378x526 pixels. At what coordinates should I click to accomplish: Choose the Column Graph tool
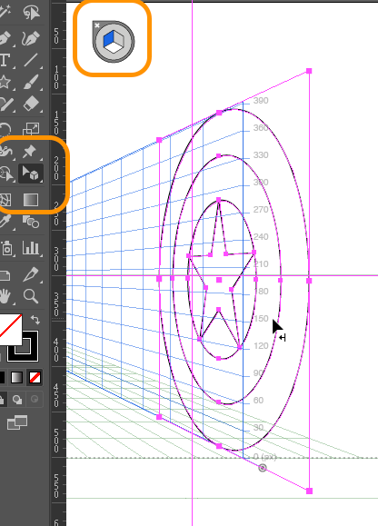(31, 248)
